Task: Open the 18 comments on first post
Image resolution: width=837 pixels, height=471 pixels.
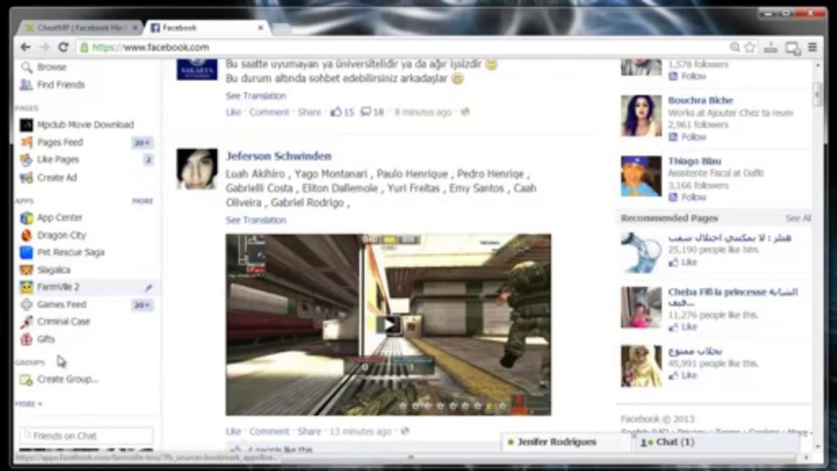Action: (x=372, y=112)
